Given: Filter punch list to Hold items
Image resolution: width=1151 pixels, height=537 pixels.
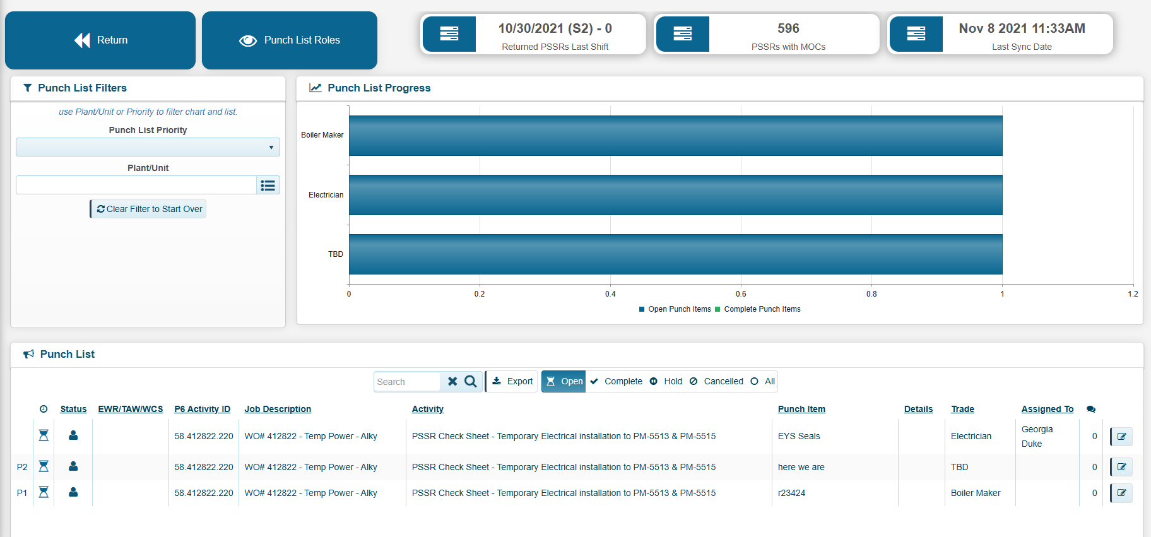Looking at the screenshot, I should pos(666,382).
